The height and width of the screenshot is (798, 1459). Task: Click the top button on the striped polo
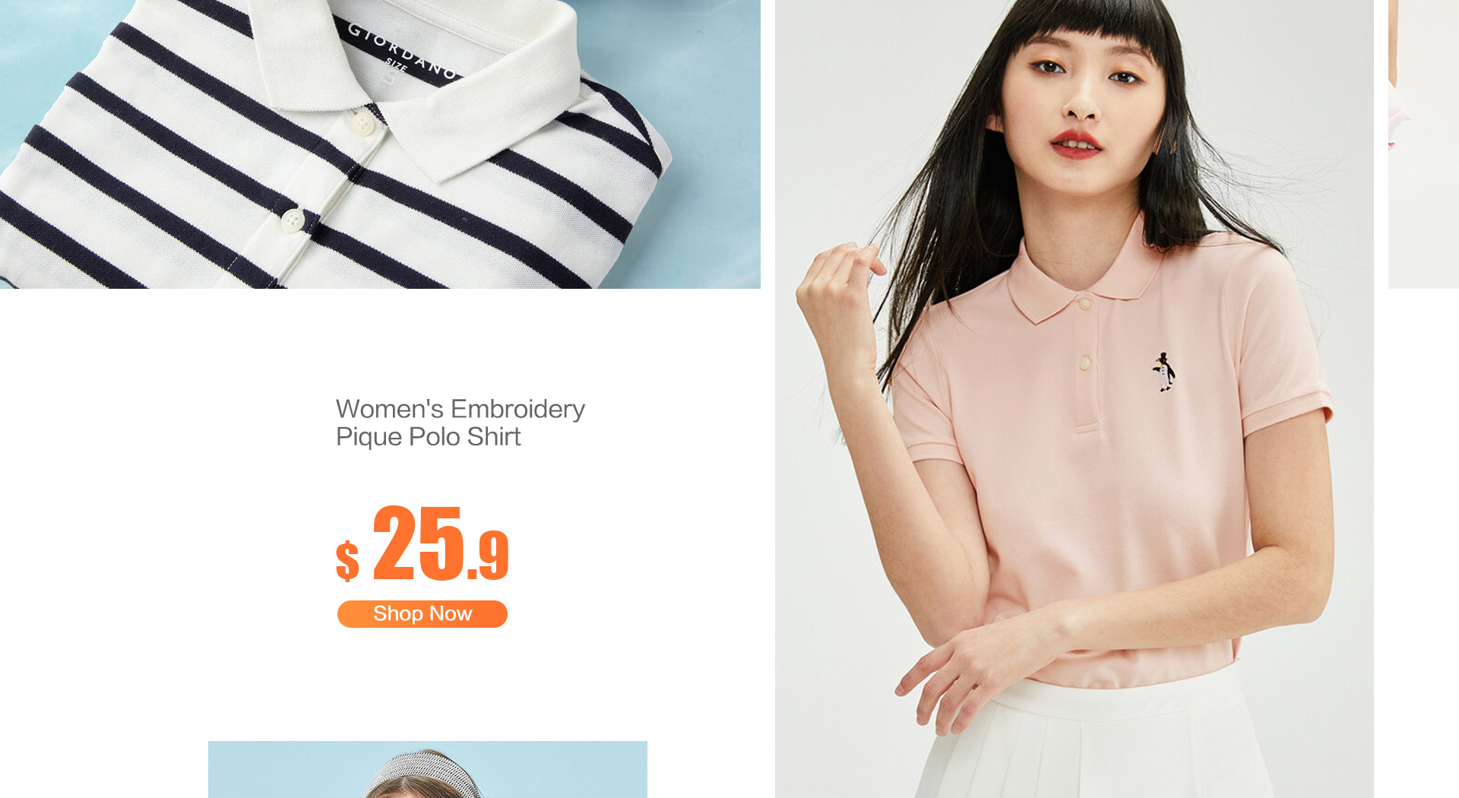363,123
